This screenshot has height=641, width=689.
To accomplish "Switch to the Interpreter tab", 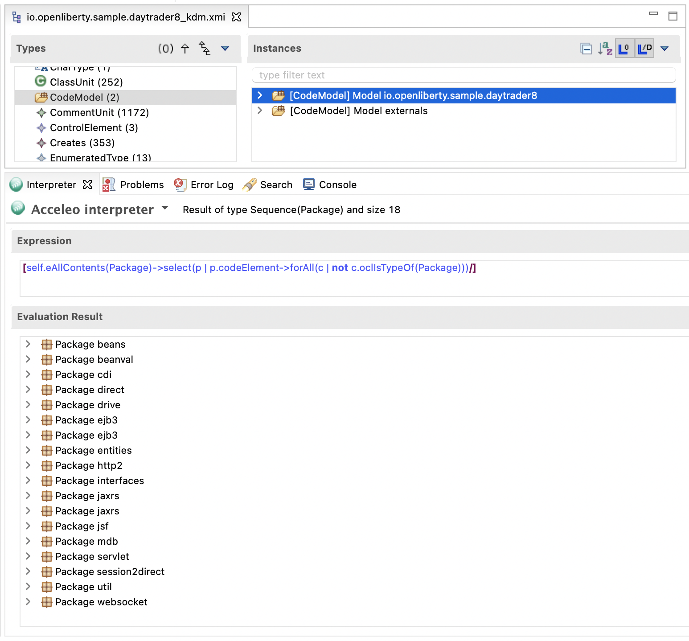I will [x=51, y=185].
